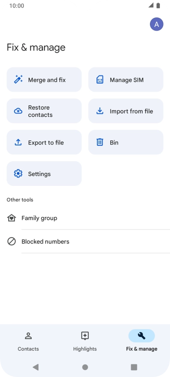170x377 pixels.
Task: Click the "Fix & manage" page title
Action: pos(36,47)
